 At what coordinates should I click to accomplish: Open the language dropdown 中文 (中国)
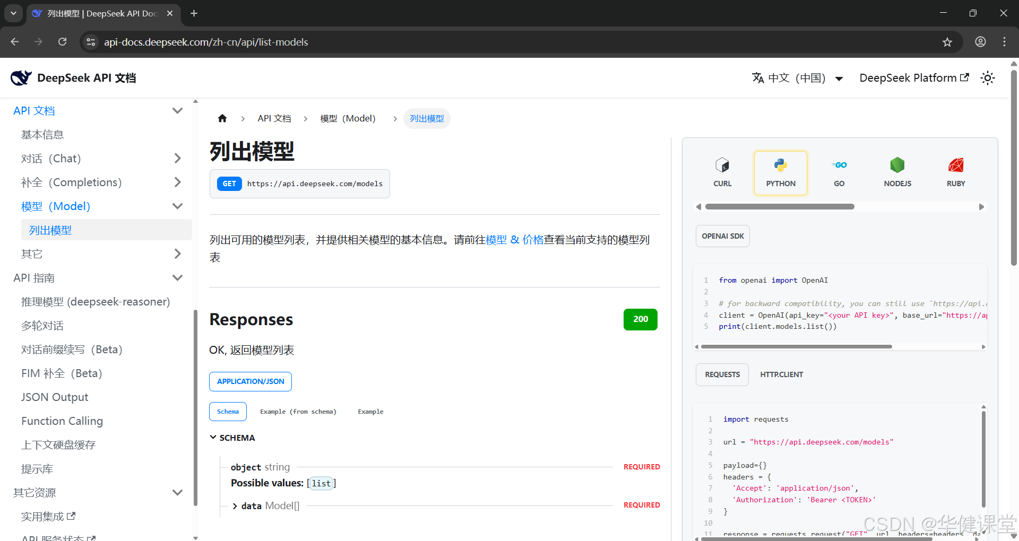click(x=798, y=78)
